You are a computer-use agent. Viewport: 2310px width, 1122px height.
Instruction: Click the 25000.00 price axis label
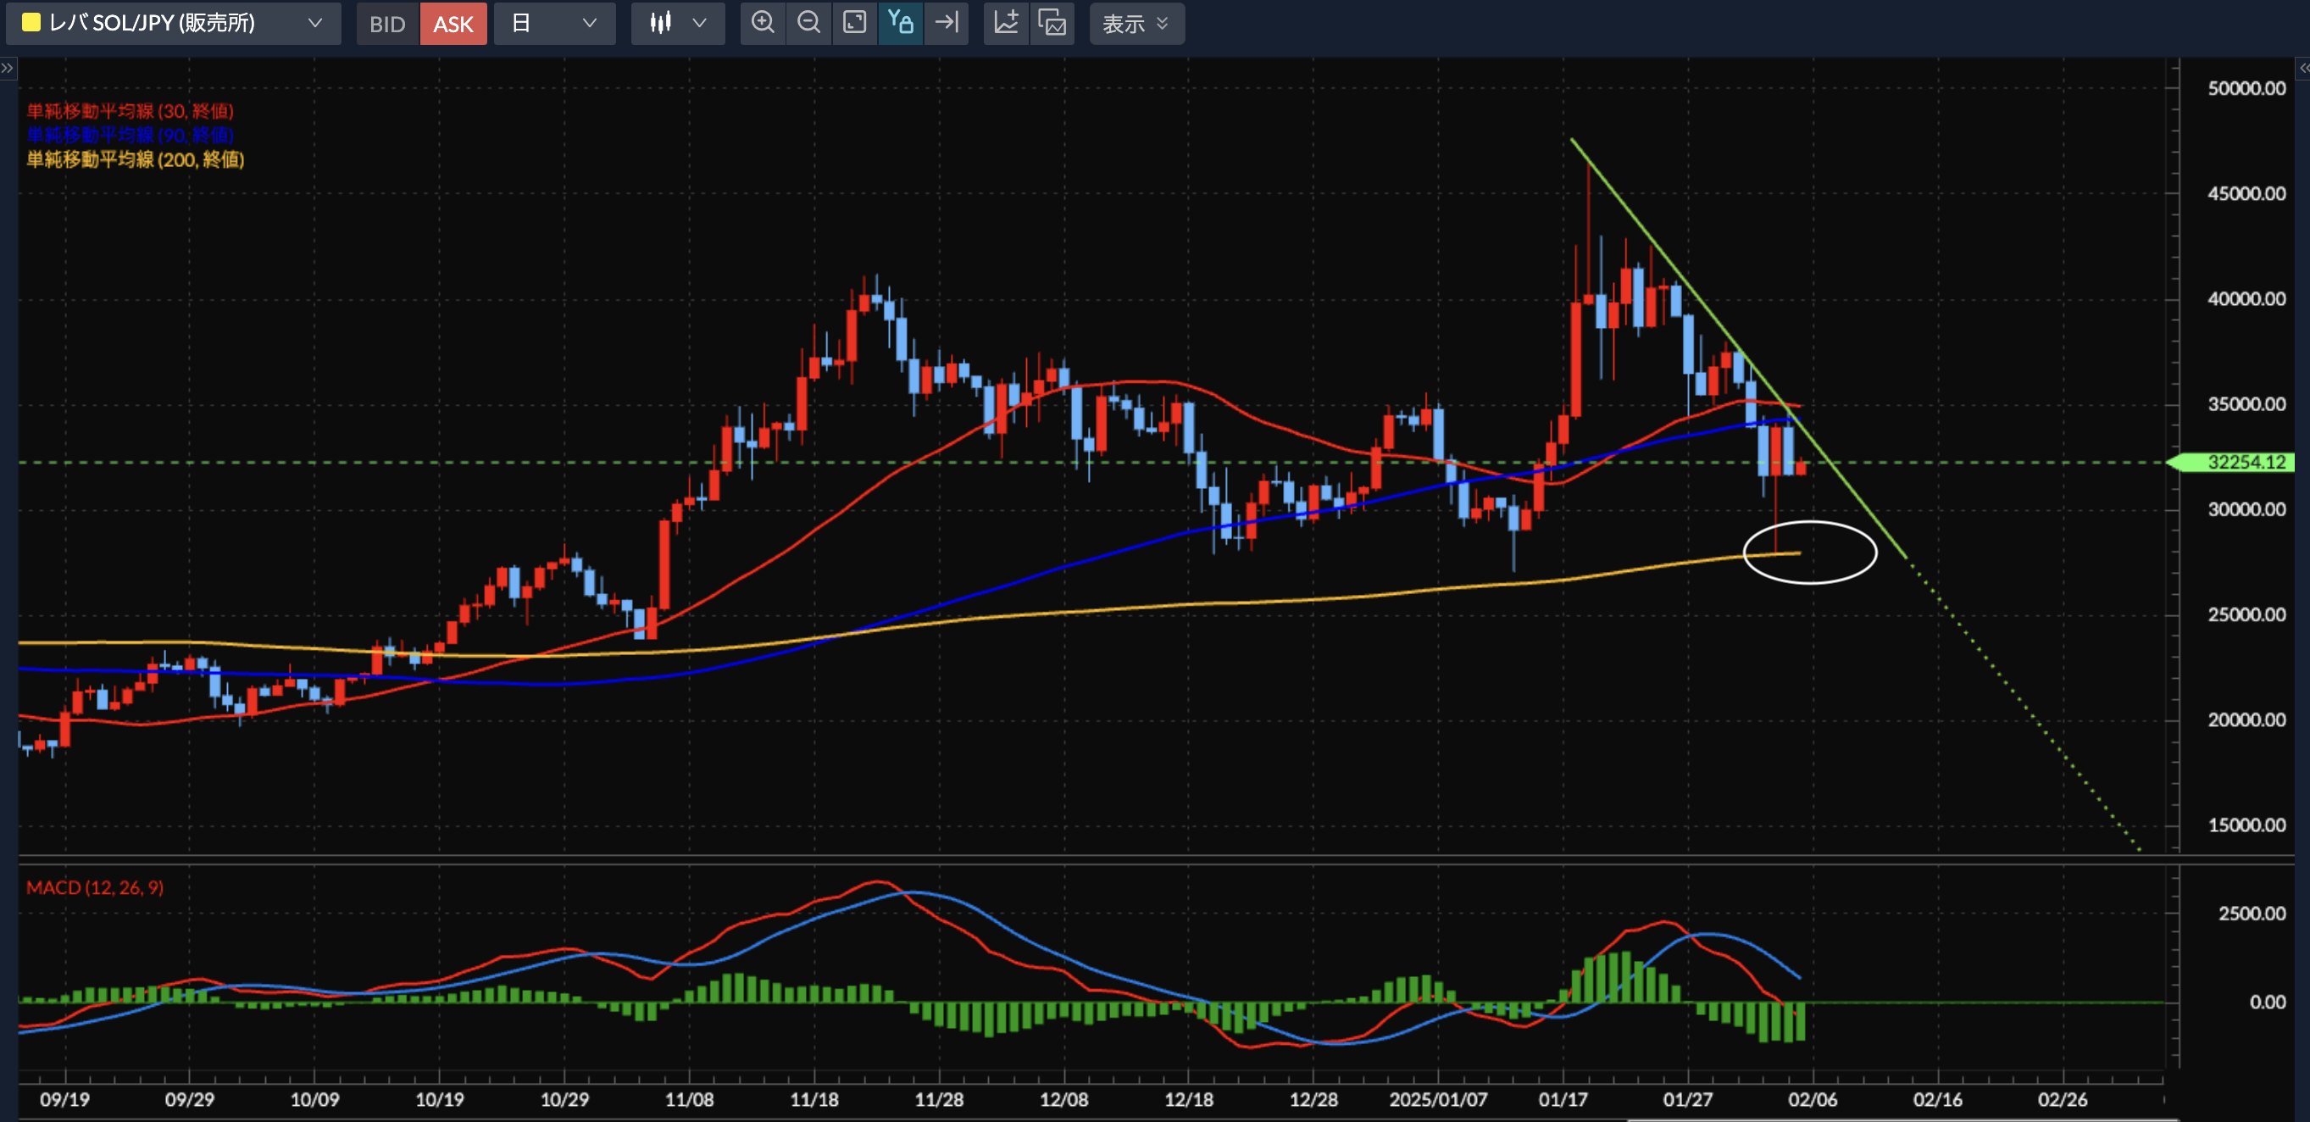pos(2246,615)
